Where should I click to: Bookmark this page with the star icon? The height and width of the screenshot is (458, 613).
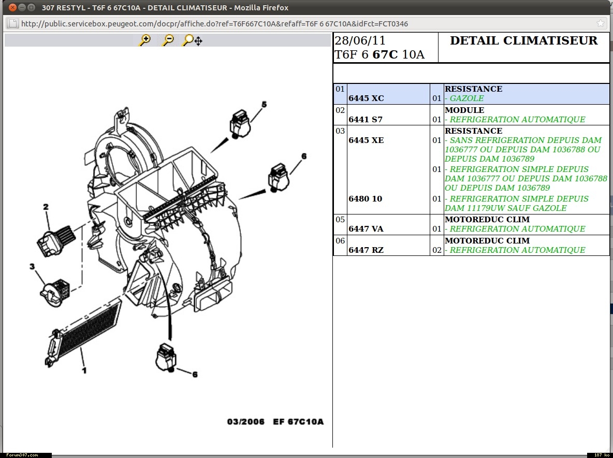[x=601, y=23]
